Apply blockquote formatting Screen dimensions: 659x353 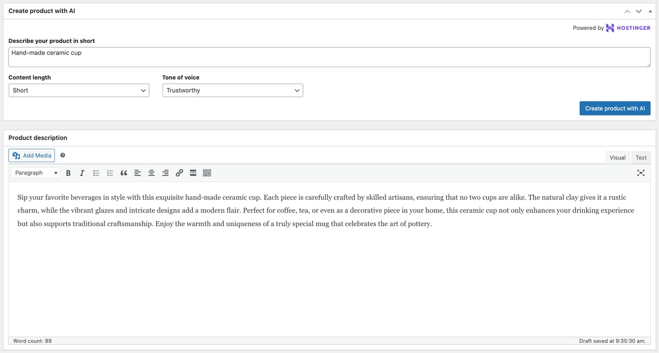pos(124,172)
